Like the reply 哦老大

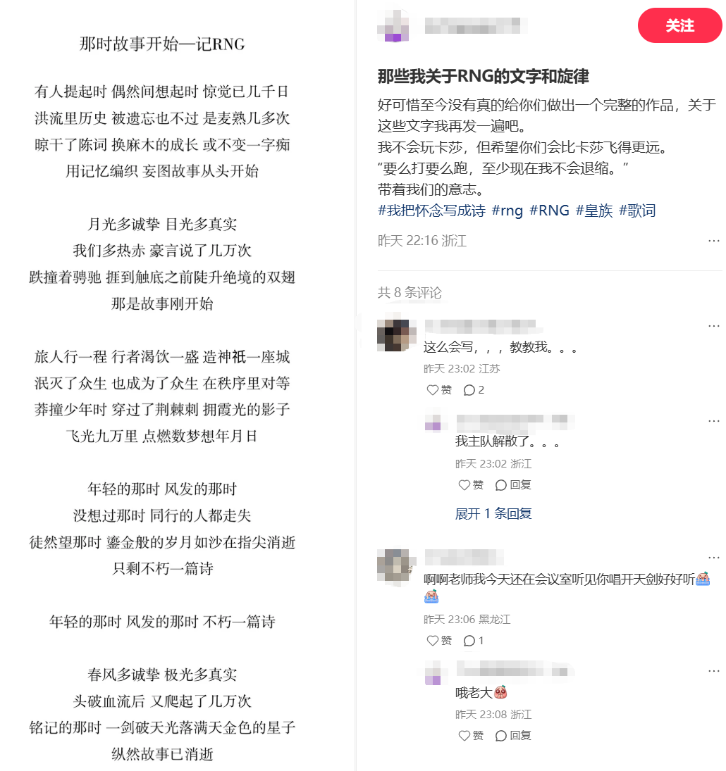point(471,735)
